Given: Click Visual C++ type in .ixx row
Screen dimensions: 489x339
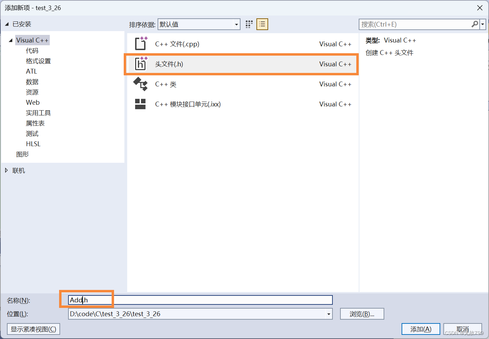Looking at the screenshot, I should [x=335, y=104].
